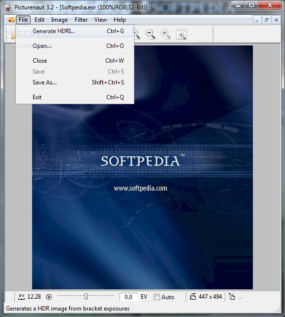
Task: Open the Edit menu
Action: [39, 20]
